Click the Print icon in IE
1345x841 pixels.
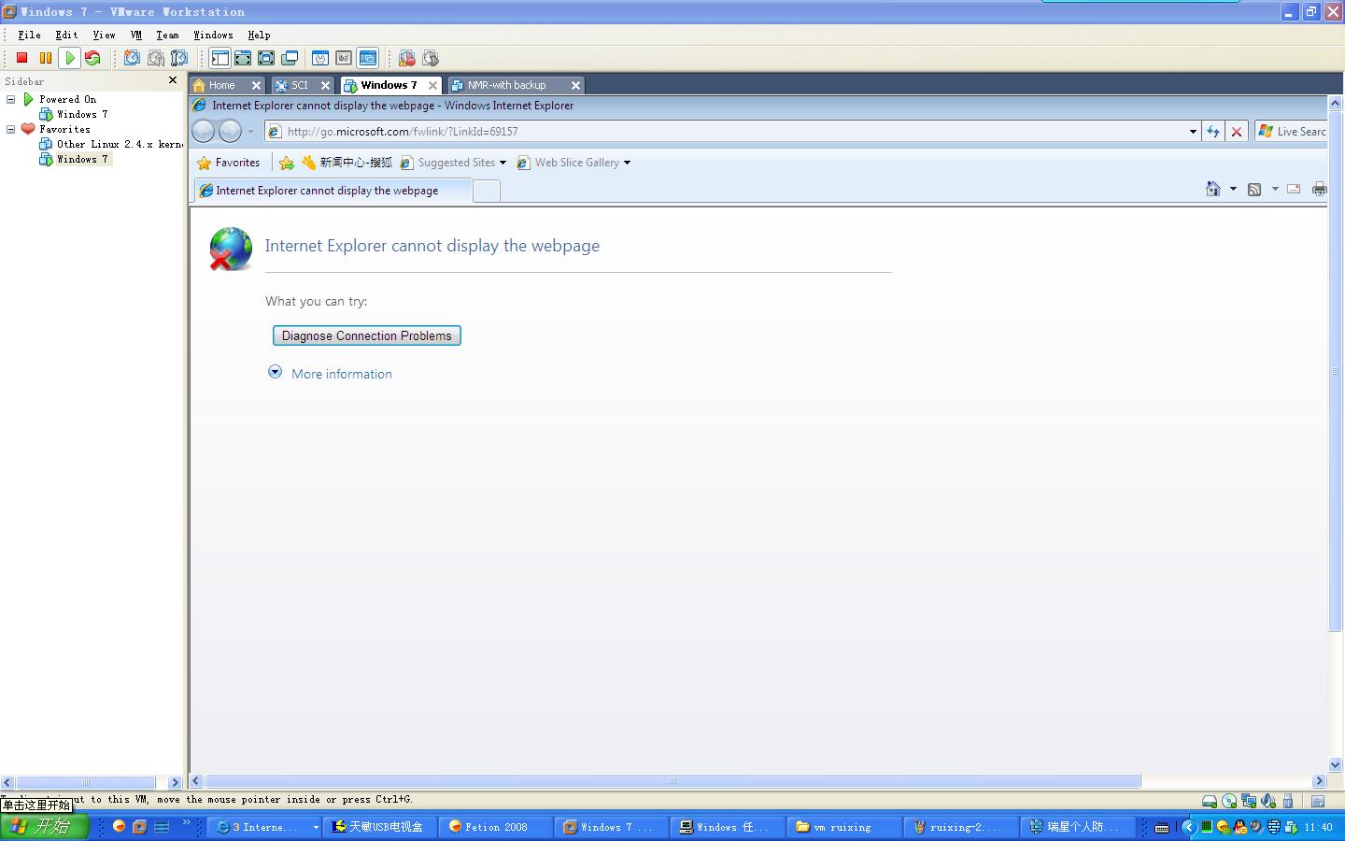tap(1319, 189)
